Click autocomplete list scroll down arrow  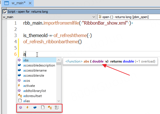point(59,101)
